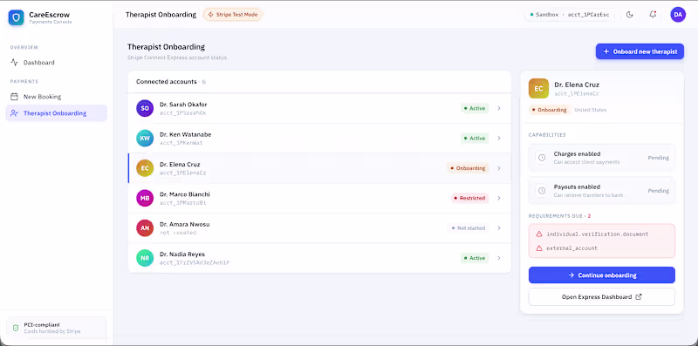Click Continue onboarding button
Image resolution: width=698 pixels, height=346 pixels.
602,275
